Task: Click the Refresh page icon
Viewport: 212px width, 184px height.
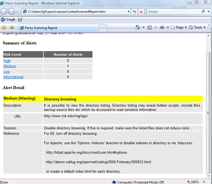Action: [x=134, y=11]
